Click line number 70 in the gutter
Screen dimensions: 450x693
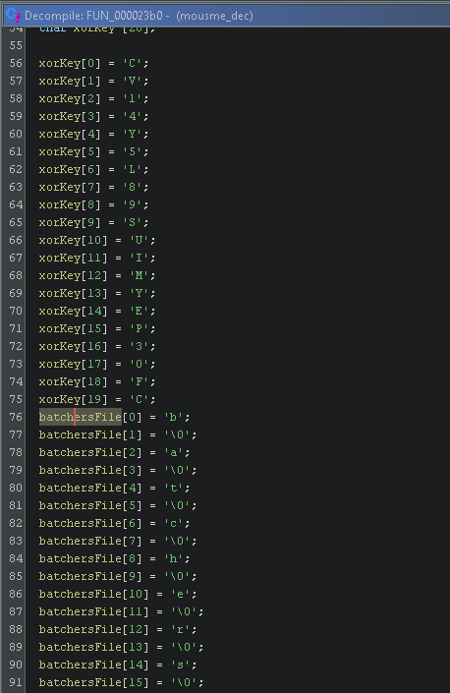pos(16,311)
